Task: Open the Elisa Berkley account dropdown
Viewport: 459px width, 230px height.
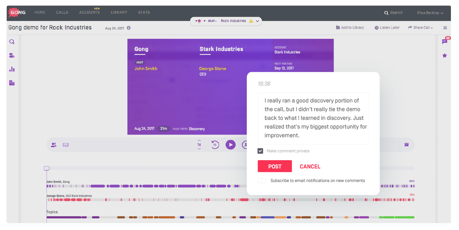Action: click(430, 13)
